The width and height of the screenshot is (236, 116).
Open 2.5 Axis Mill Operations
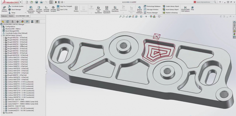98,10
